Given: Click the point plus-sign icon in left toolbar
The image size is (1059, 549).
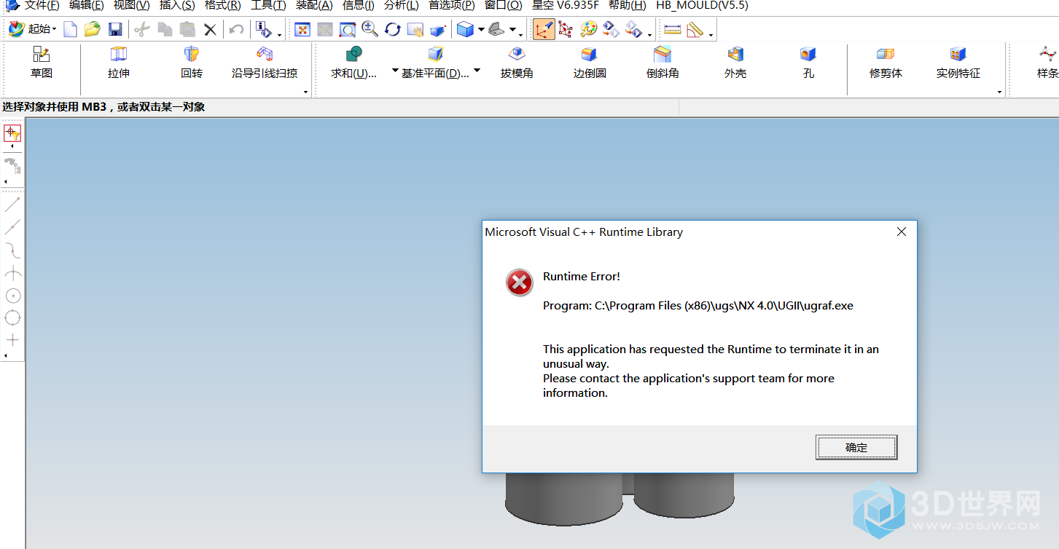Looking at the screenshot, I should tap(12, 340).
